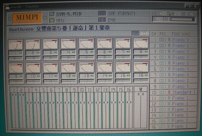Image resolution: width=202 pixels, height=136 pixels.
Task: Click the pan slider under channel 9 meter
Action: tap(16, 82)
